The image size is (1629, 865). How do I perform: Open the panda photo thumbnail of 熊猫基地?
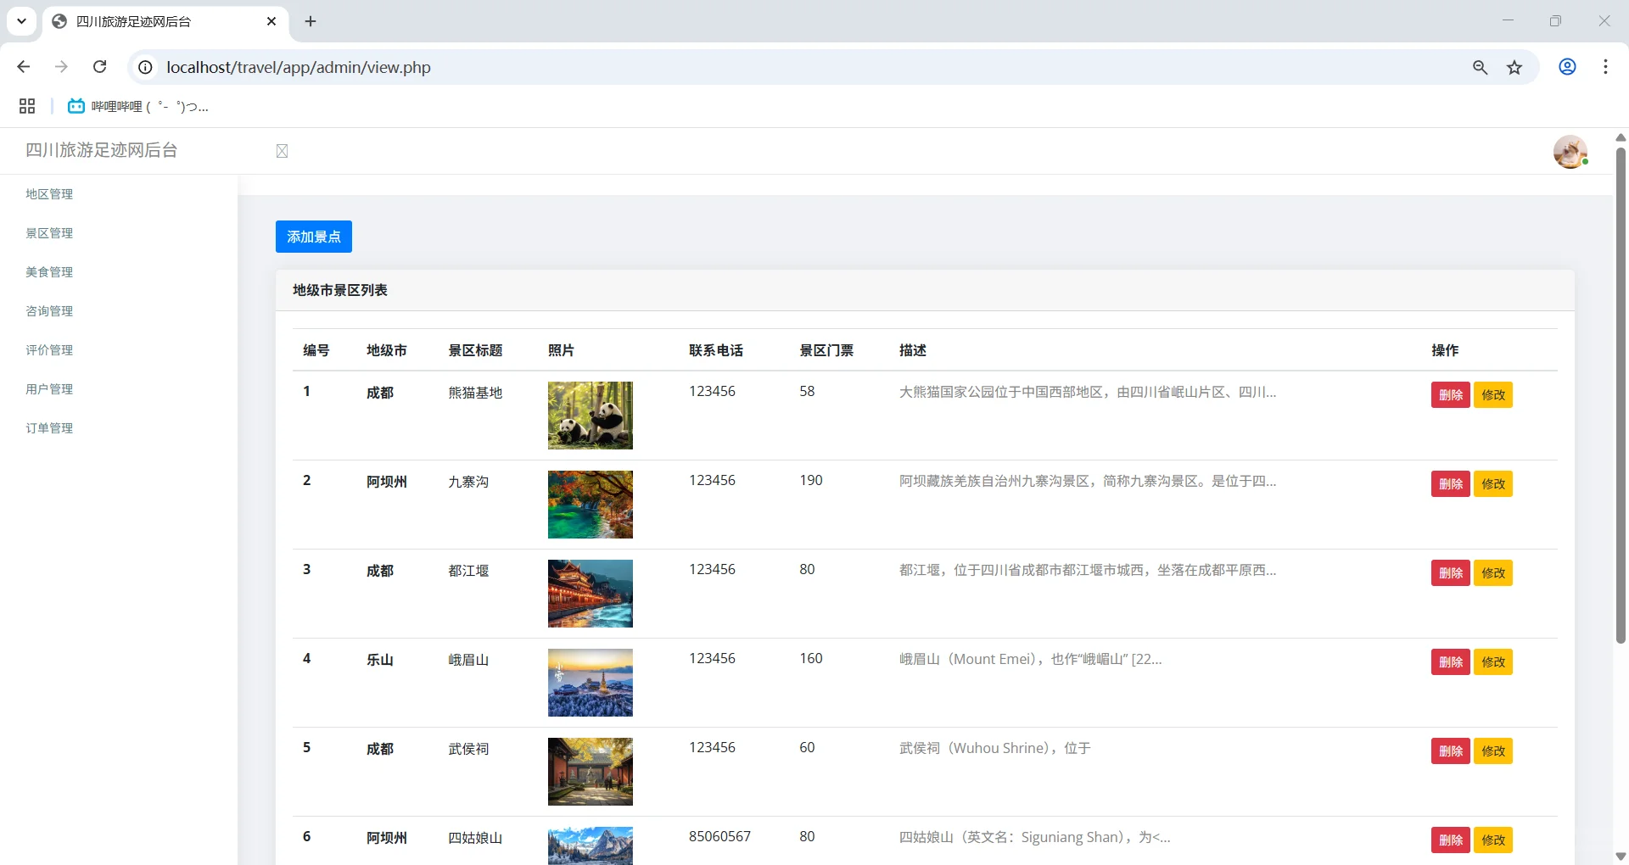(590, 416)
